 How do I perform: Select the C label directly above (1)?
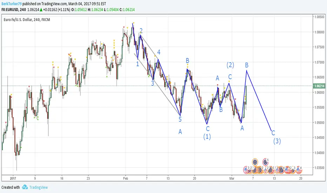(x=208, y=128)
